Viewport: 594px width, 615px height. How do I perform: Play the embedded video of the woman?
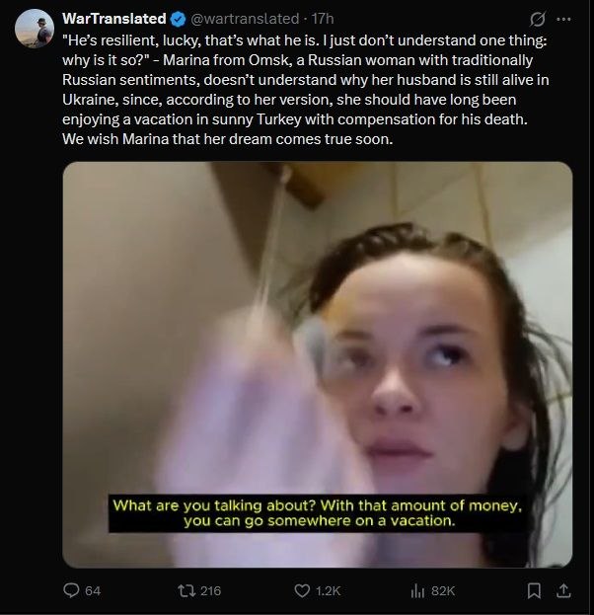317,364
